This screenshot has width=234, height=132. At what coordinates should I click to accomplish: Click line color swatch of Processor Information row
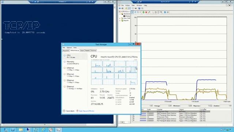pyautogui.click(x=143, y=117)
